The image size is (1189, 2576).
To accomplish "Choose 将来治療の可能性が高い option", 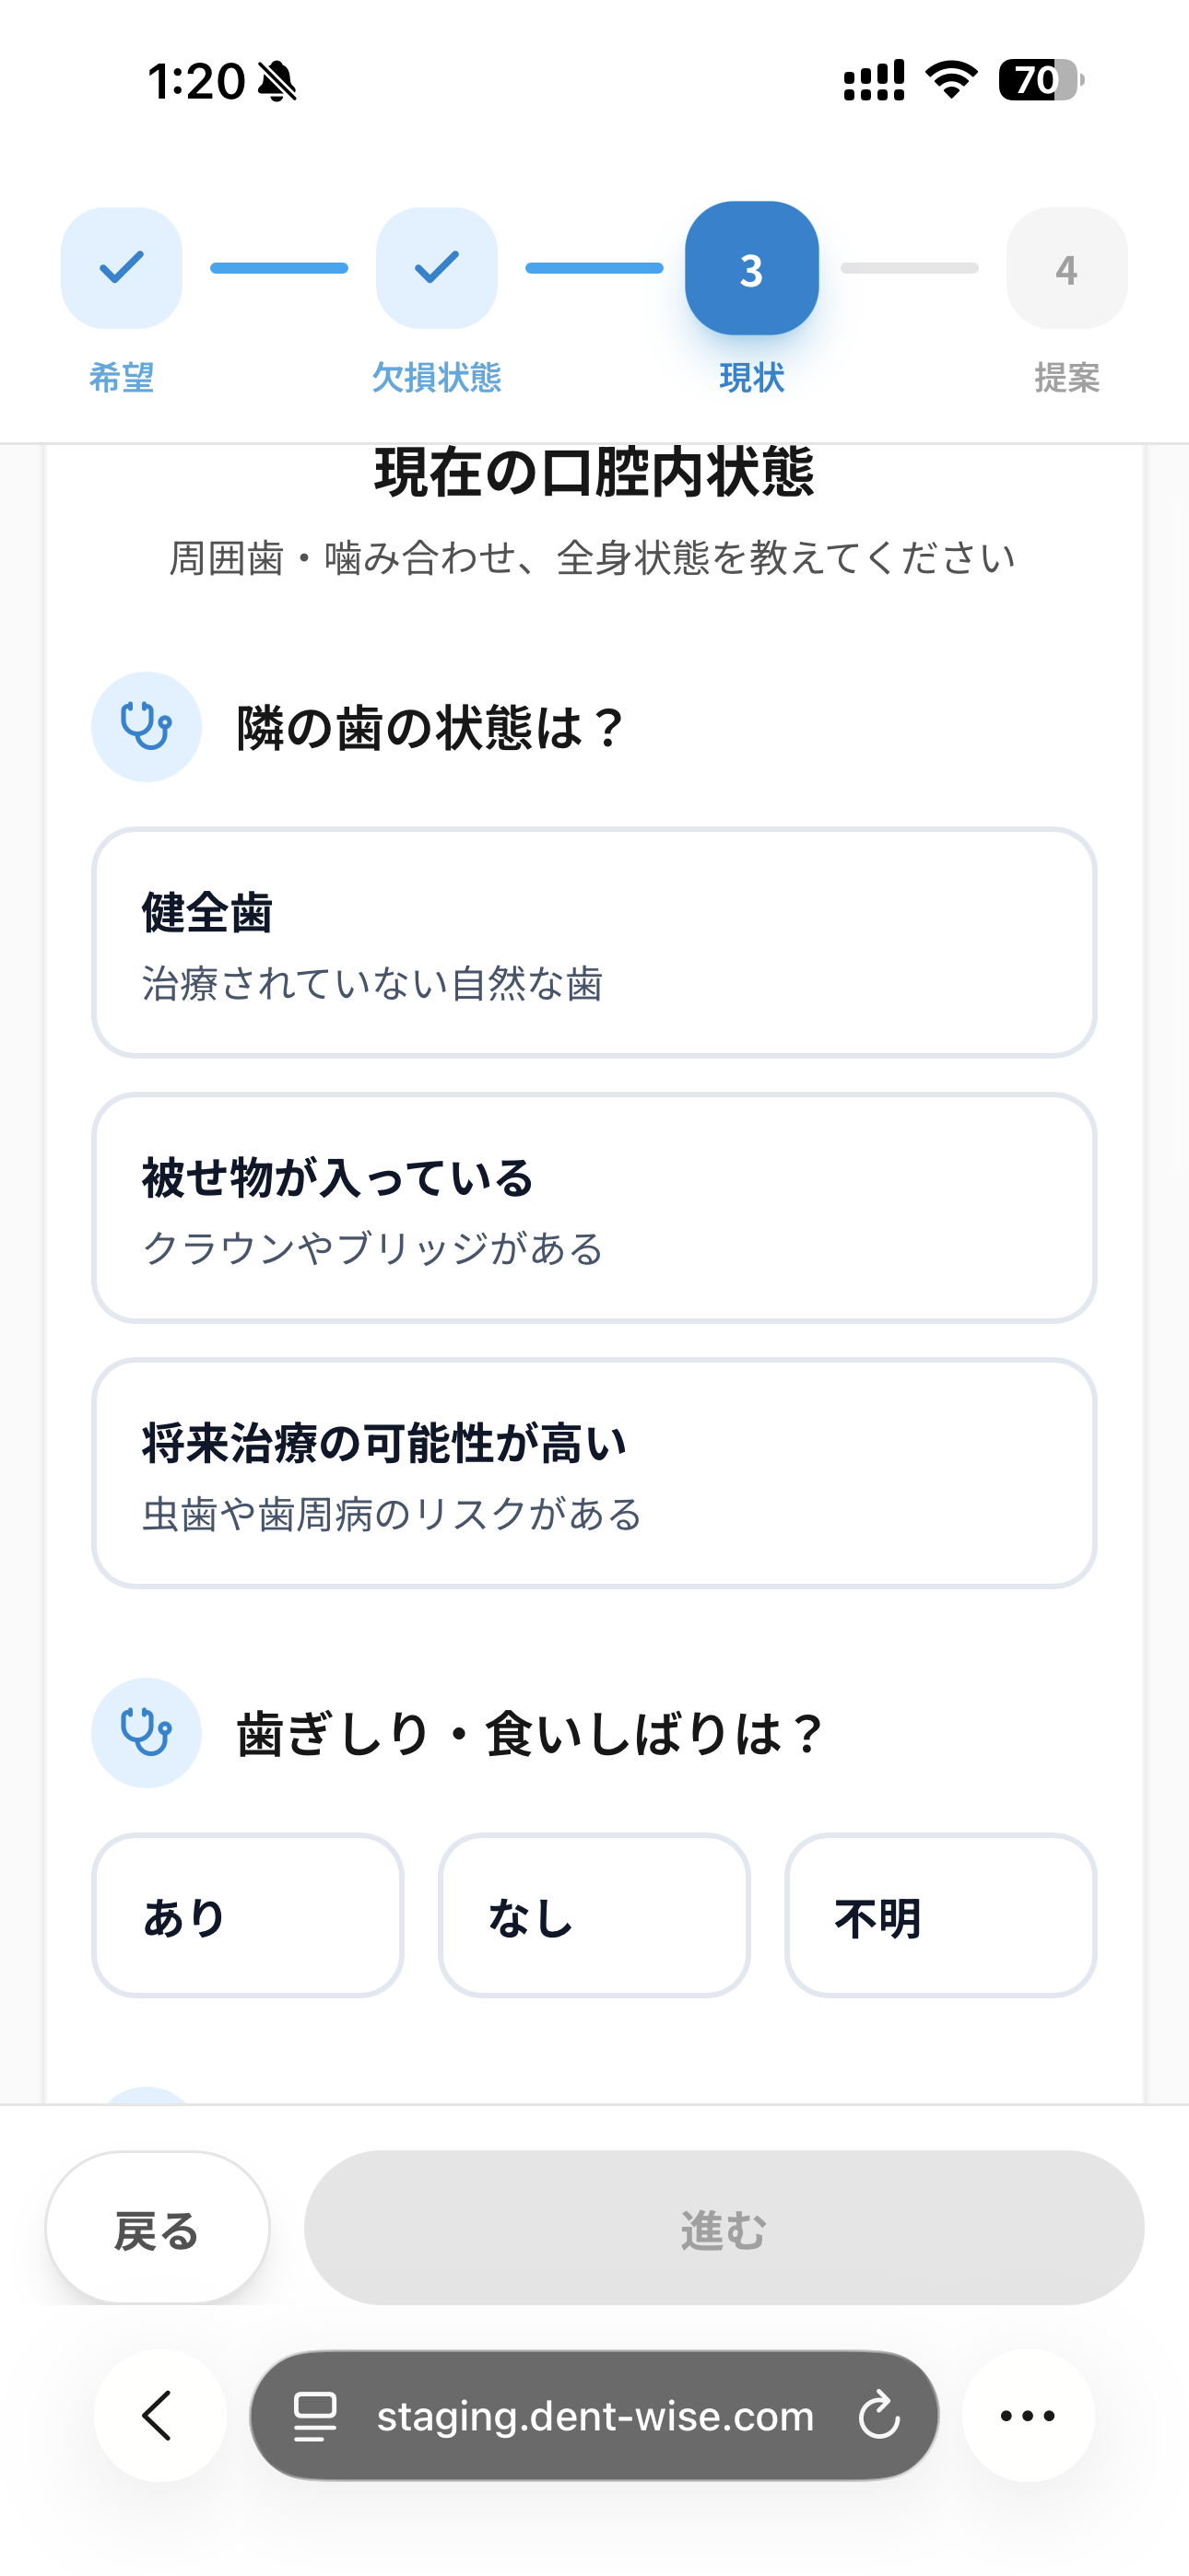I will click(594, 1472).
